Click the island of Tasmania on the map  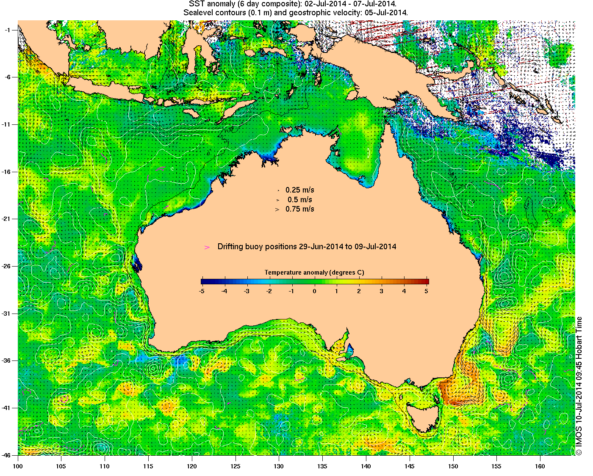pos(424,419)
